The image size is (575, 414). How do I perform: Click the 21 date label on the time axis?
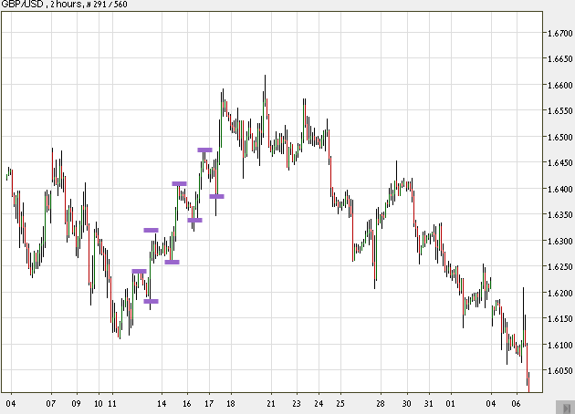pos(271,404)
